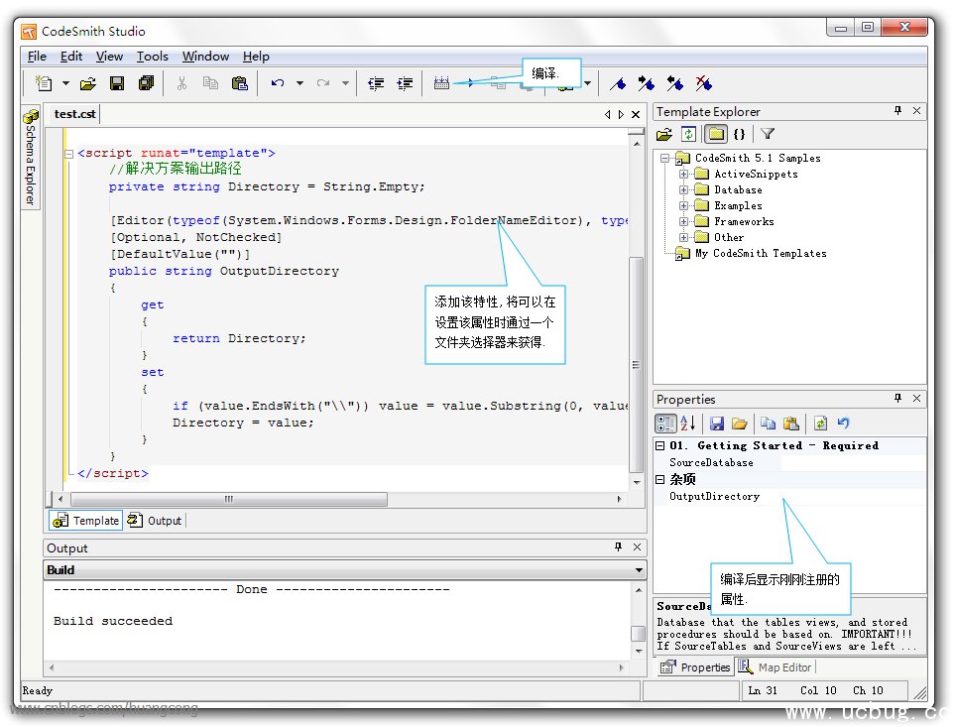Click the Toggle bookmark flag icon

tap(618, 83)
